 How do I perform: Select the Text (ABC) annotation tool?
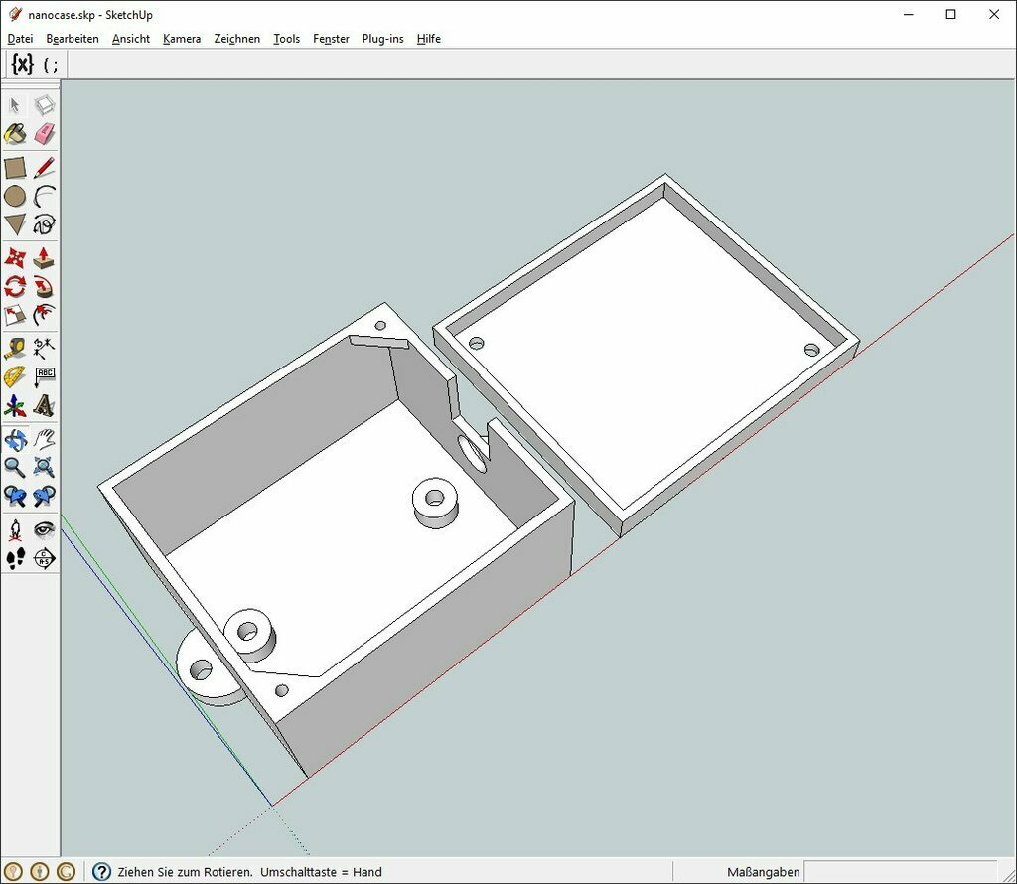pos(44,376)
